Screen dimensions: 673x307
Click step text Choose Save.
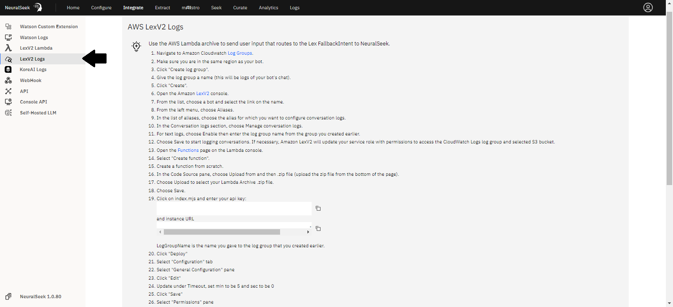click(x=171, y=191)
